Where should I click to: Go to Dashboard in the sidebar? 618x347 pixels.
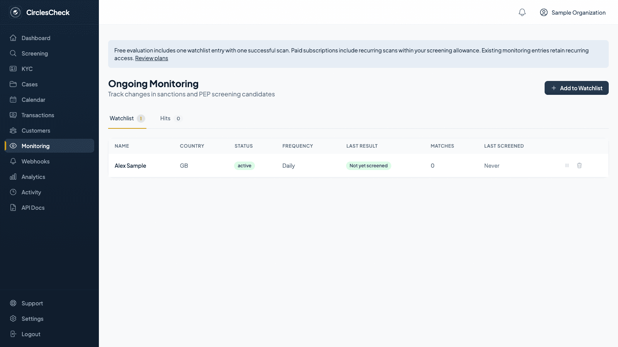tap(49, 38)
